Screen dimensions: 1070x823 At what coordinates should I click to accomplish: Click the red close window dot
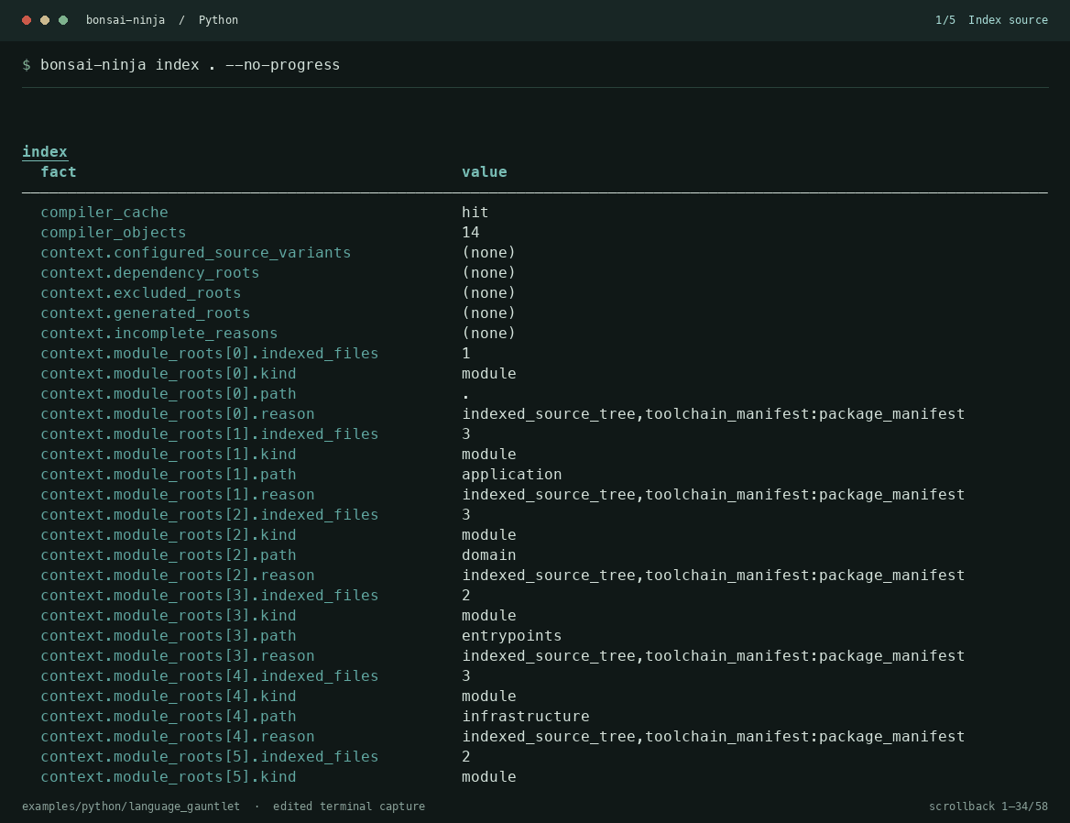click(27, 20)
